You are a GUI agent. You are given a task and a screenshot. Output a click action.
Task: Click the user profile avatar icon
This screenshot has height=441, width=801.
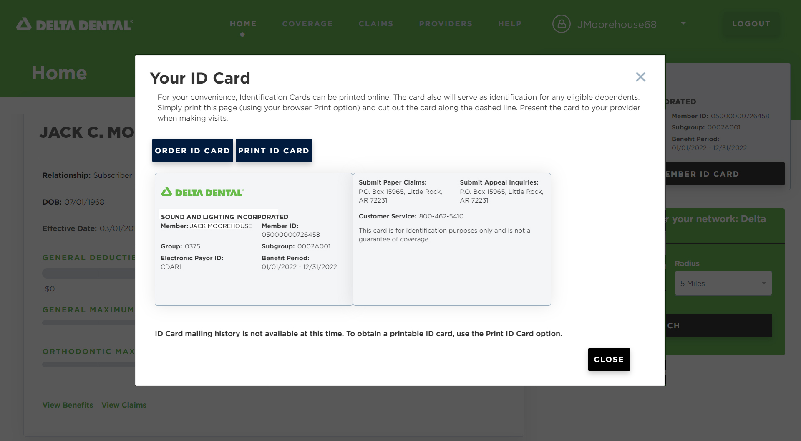point(562,24)
